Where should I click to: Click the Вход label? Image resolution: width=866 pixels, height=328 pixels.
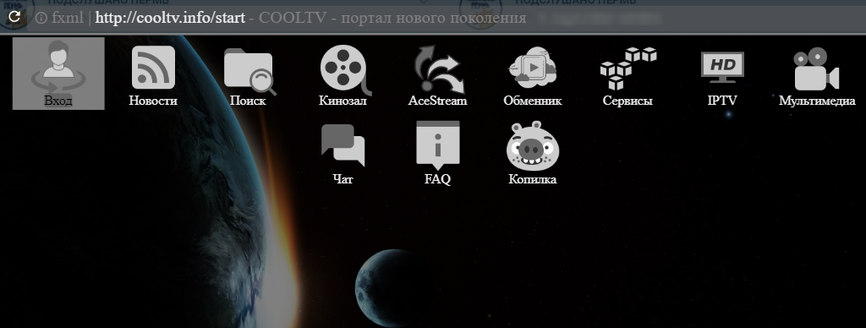point(58,101)
